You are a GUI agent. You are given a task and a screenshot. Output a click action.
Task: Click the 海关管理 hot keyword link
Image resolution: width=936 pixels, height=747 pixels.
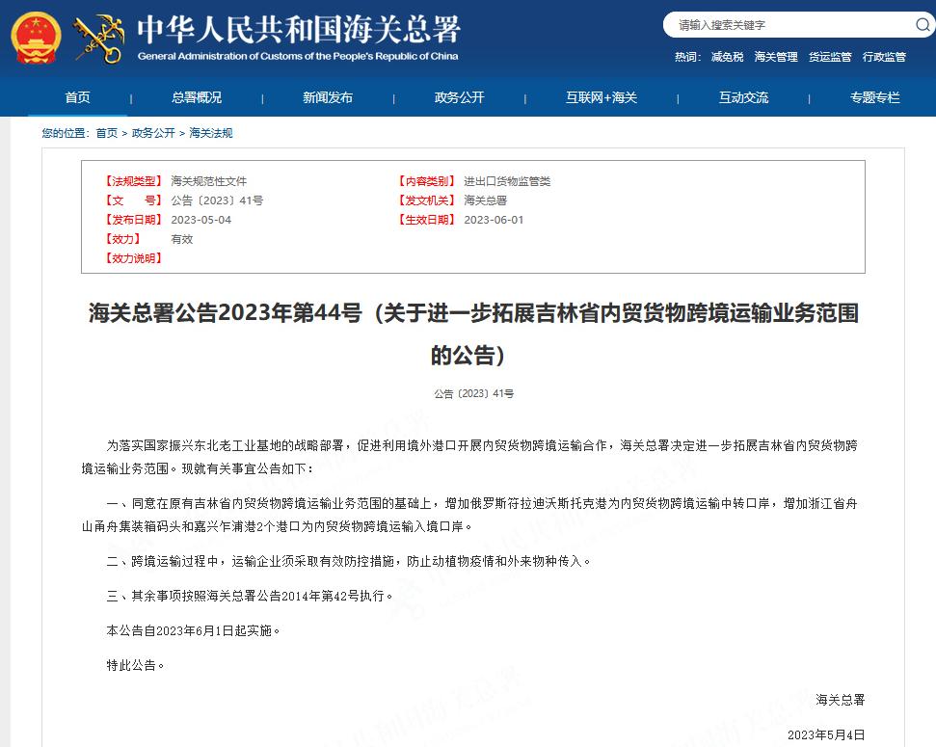point(775,57)
